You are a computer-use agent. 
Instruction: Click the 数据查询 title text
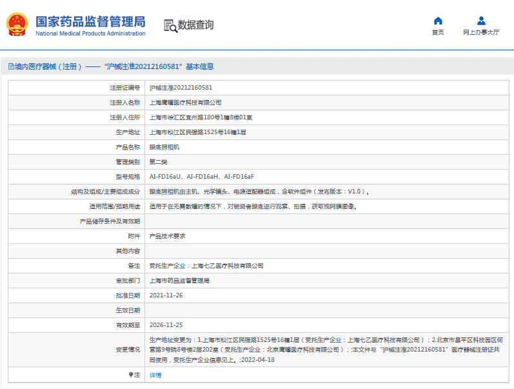pyautogui.click(x=195, y=25)
